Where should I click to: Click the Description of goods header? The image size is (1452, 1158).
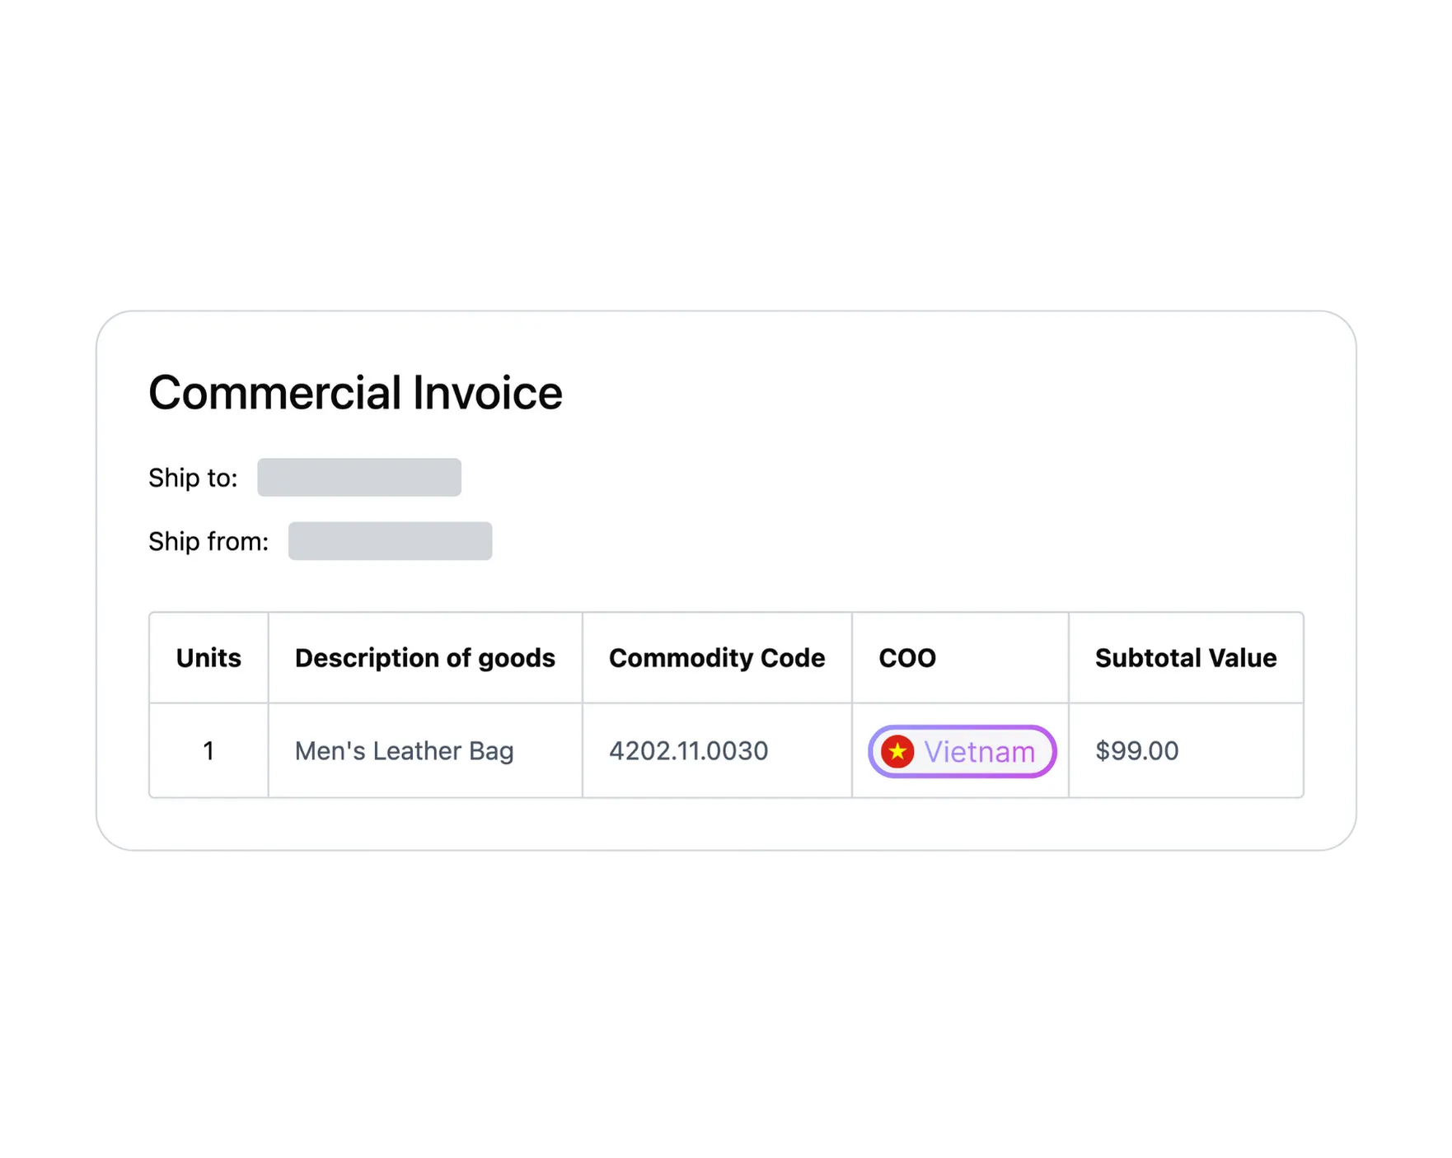point(425,658)
